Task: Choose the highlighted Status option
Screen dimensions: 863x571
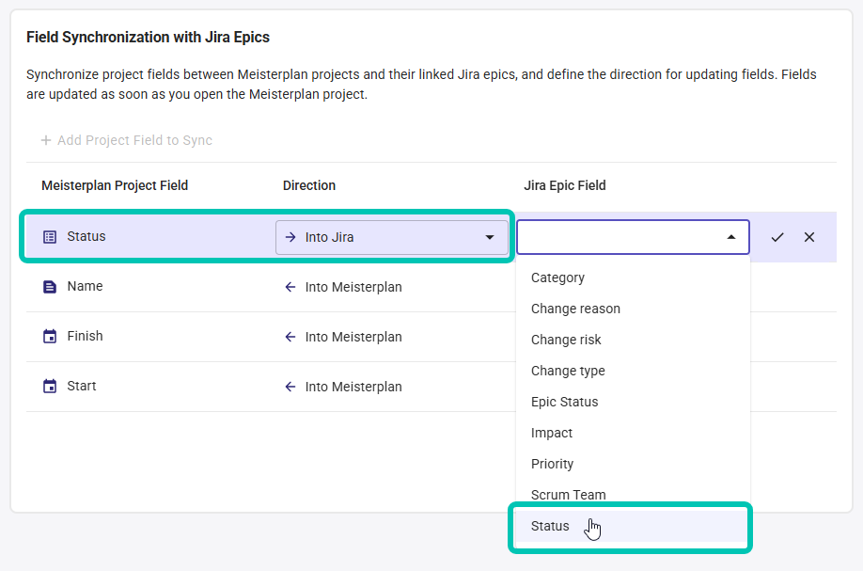Action: tap(631, 527)
